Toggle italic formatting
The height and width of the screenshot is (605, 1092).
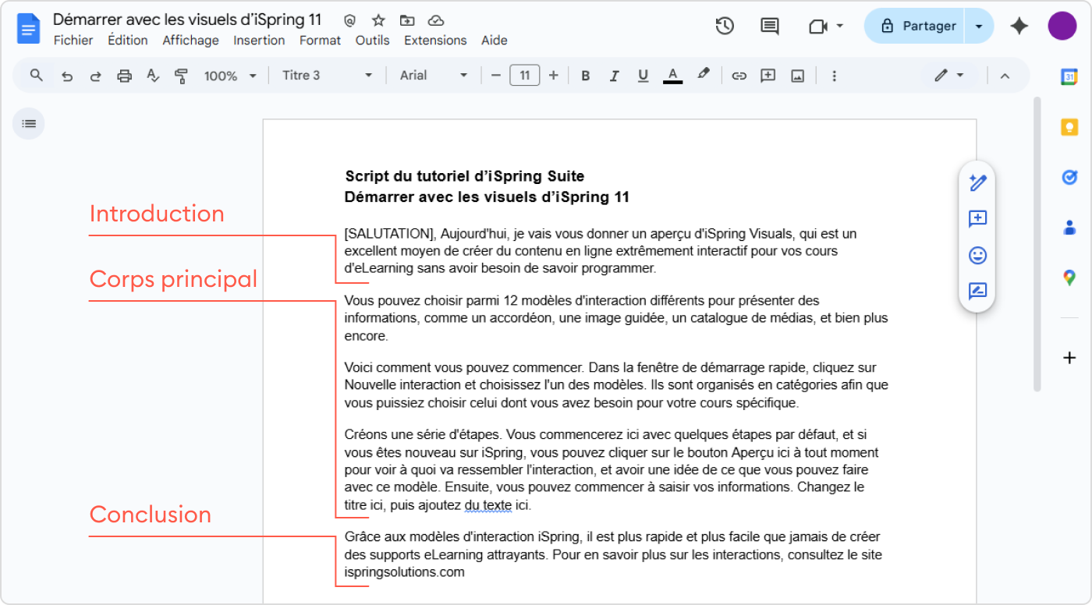615,75
